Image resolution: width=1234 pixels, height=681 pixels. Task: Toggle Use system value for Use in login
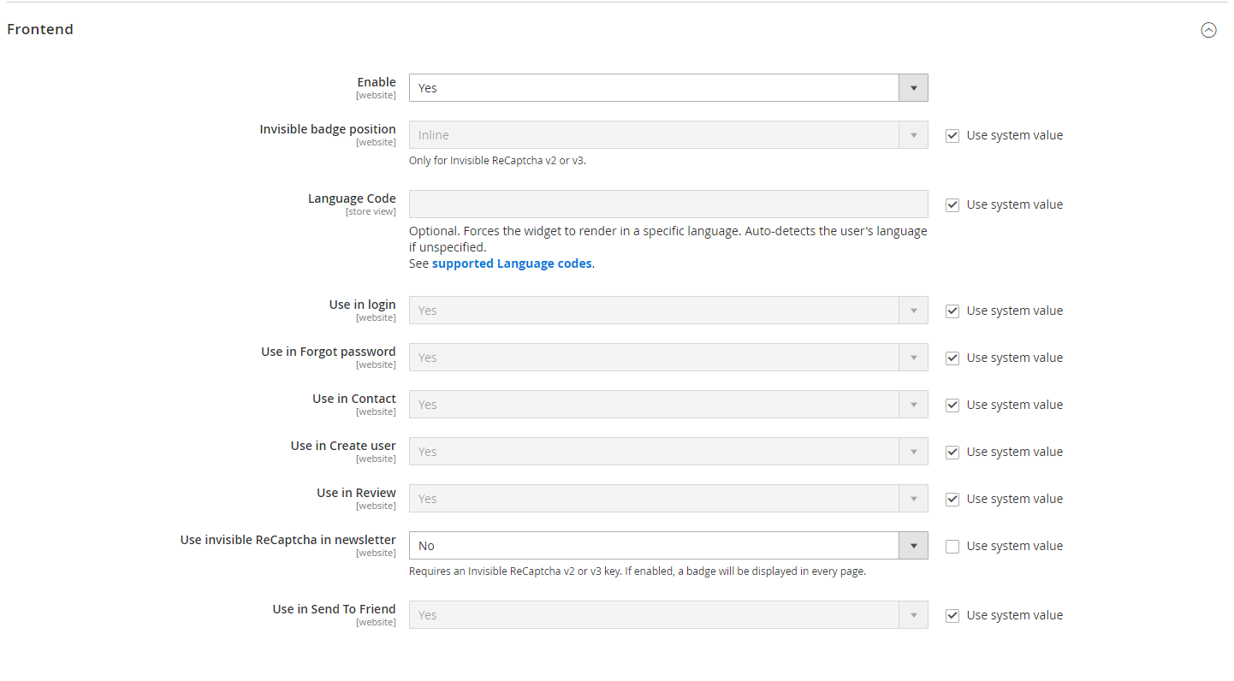952,311
